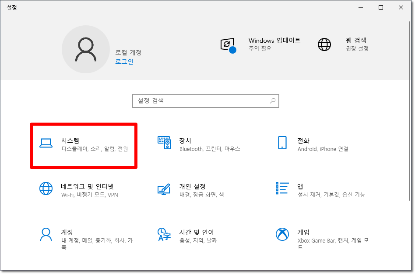Open the 시간 및 언어 icon
Image resolution: width=415 pixels, height=274 pixels.
(x=164, y=234)
